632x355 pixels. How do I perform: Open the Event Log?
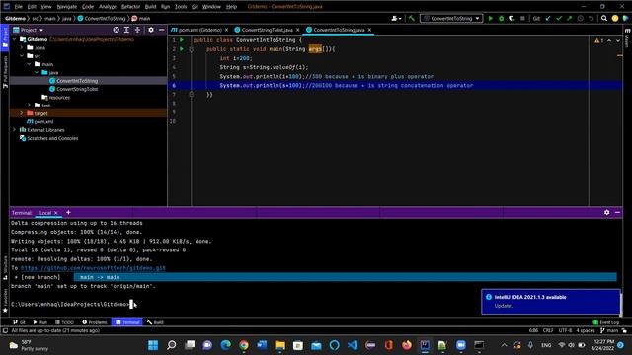605,322
